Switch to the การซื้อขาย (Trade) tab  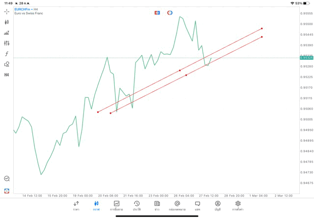(x=116, y=205)
